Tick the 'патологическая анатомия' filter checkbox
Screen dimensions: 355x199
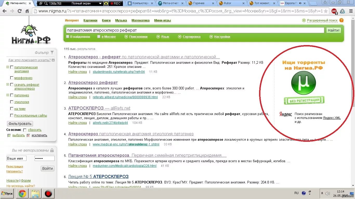tap(12, 67)
